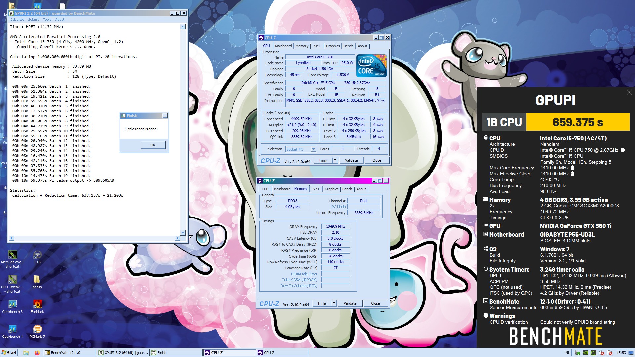Click the OS Windows logo icon in BenchMate
The height and width of the screenshot is (357, 635).
(486, 249)
